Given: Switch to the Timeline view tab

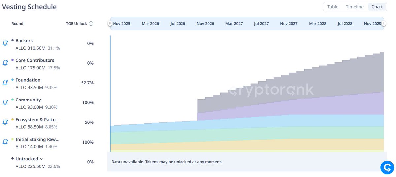Looking at the screenshot, I should click(355, 7).
